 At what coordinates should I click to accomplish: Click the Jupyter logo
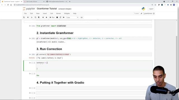[x=29, y=9]
